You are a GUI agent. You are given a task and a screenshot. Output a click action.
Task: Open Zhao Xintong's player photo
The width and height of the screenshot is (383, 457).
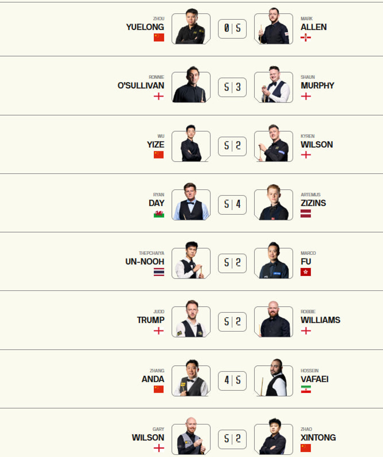pyautogui.click(x=273, y=439)
